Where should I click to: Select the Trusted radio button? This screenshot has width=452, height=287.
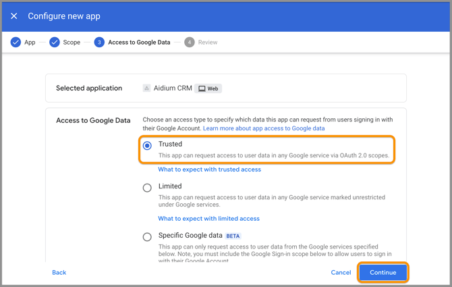(x=147, y=146)
